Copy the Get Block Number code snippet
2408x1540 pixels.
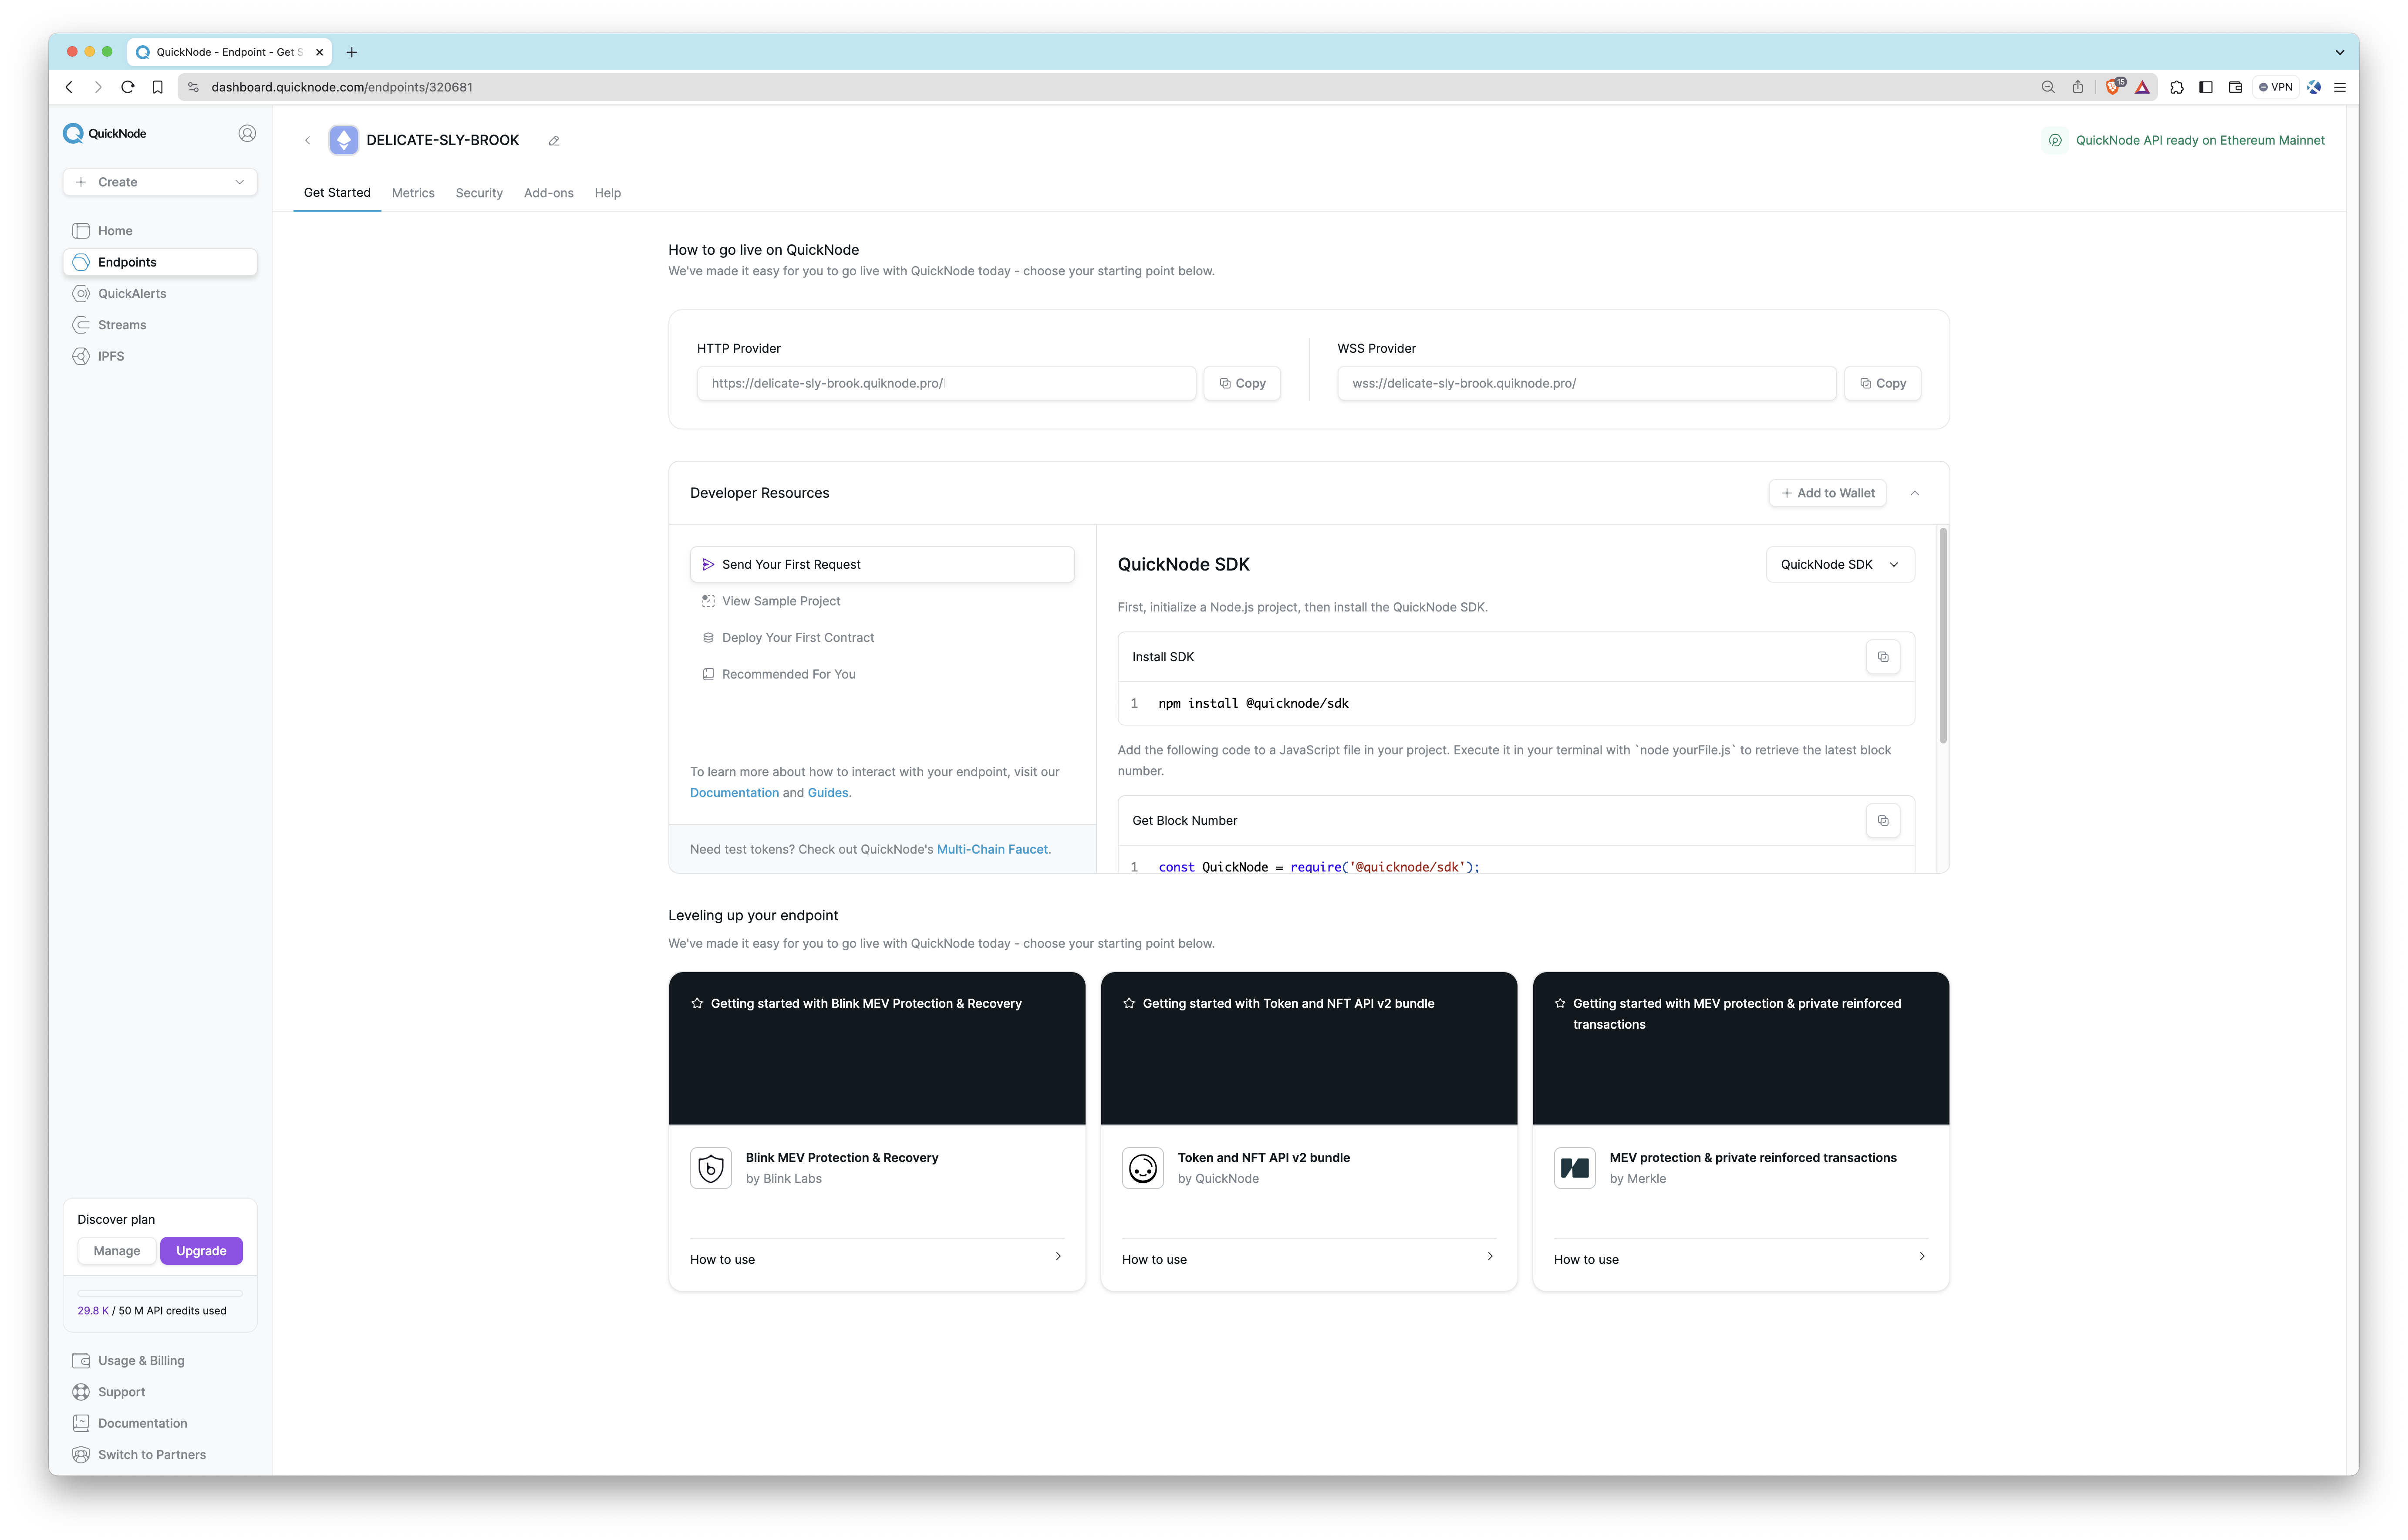click(1882, 821)
